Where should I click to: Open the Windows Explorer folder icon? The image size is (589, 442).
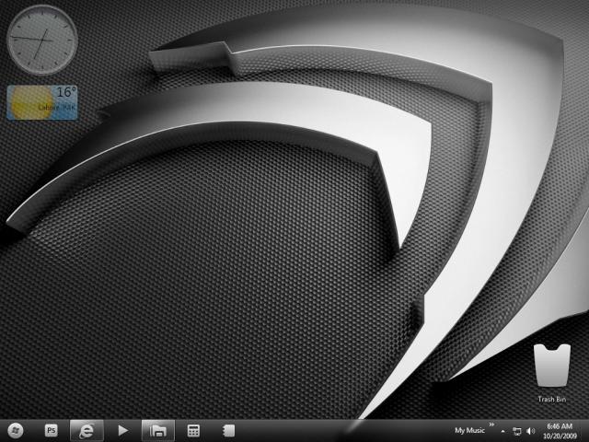tap(158, 431)
